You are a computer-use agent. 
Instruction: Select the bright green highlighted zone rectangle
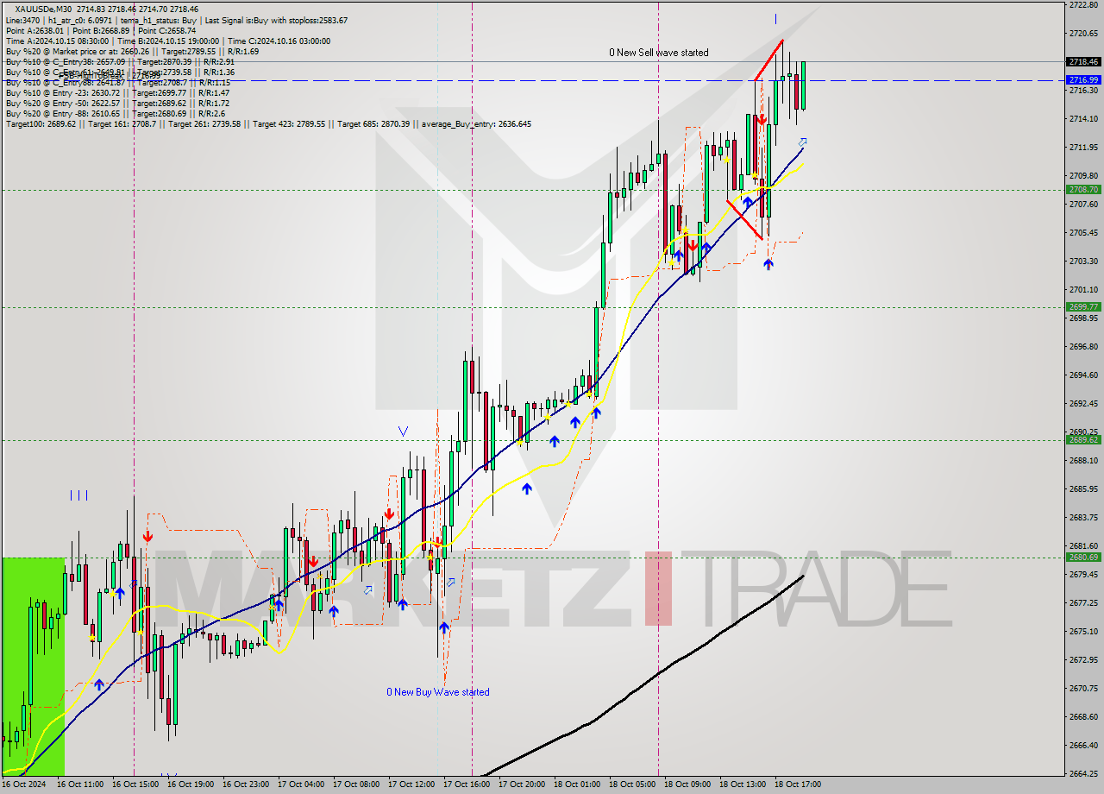coord(33,665)
